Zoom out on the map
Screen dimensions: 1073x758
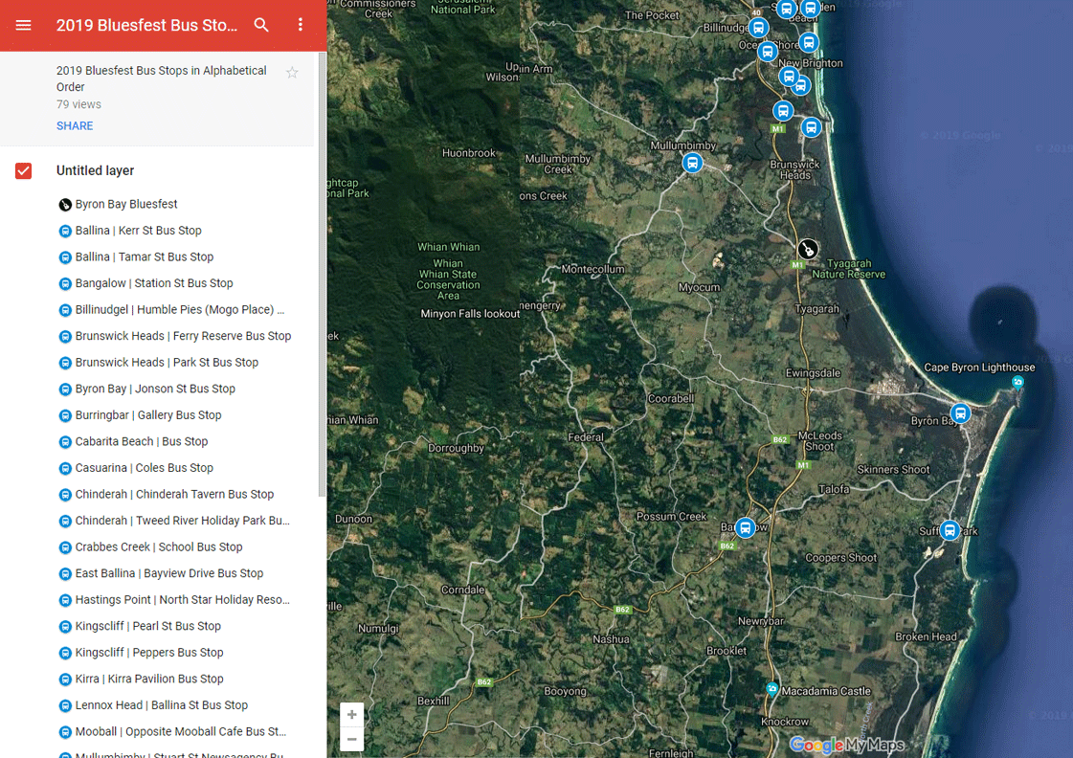tap(351, 739)
